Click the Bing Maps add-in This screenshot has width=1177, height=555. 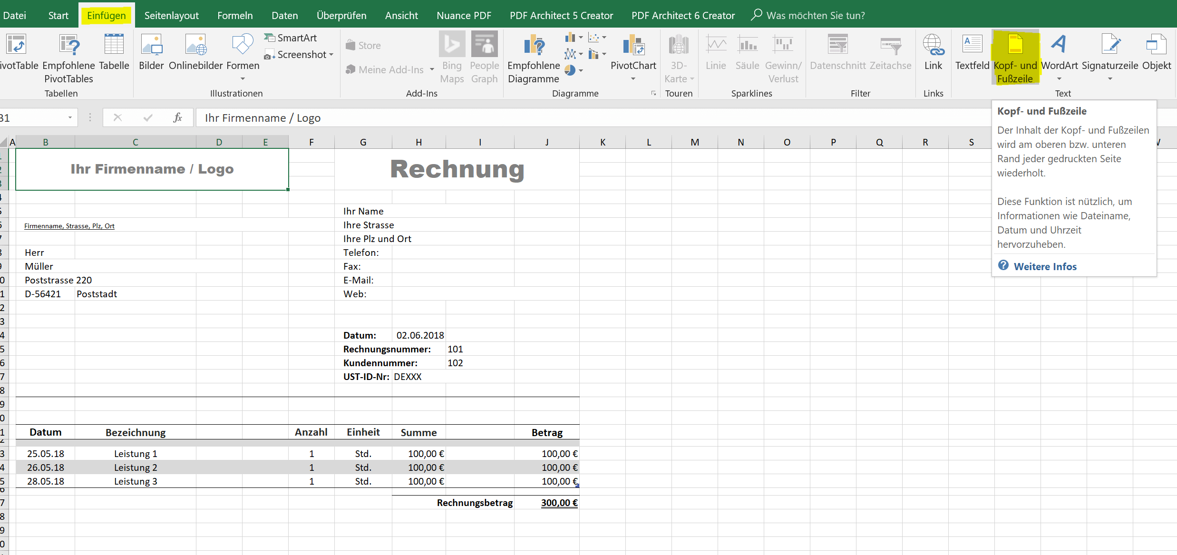coord(452,58)
